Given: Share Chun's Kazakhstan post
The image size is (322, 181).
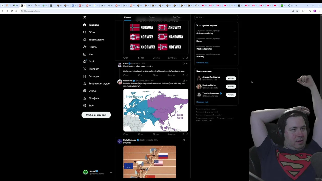Looking at the screenshot, I should pyautogui.click(x=187, y=75).
